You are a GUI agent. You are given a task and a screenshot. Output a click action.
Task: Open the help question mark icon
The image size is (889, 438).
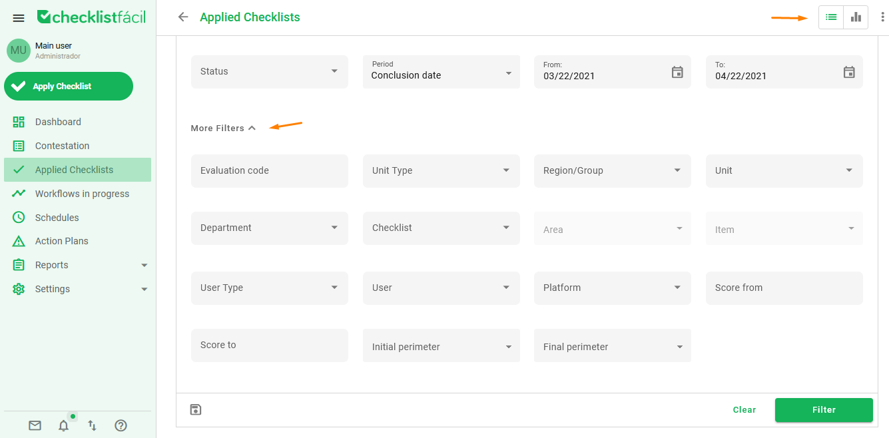[x=121, y=425]
